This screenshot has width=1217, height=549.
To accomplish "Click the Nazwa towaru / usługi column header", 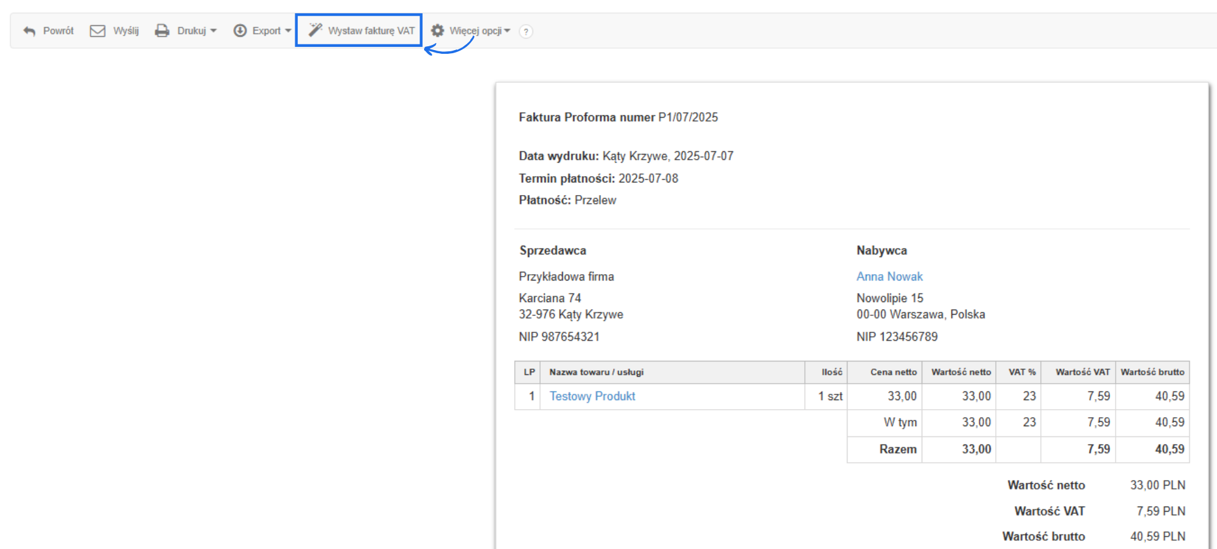I will 596,372.
